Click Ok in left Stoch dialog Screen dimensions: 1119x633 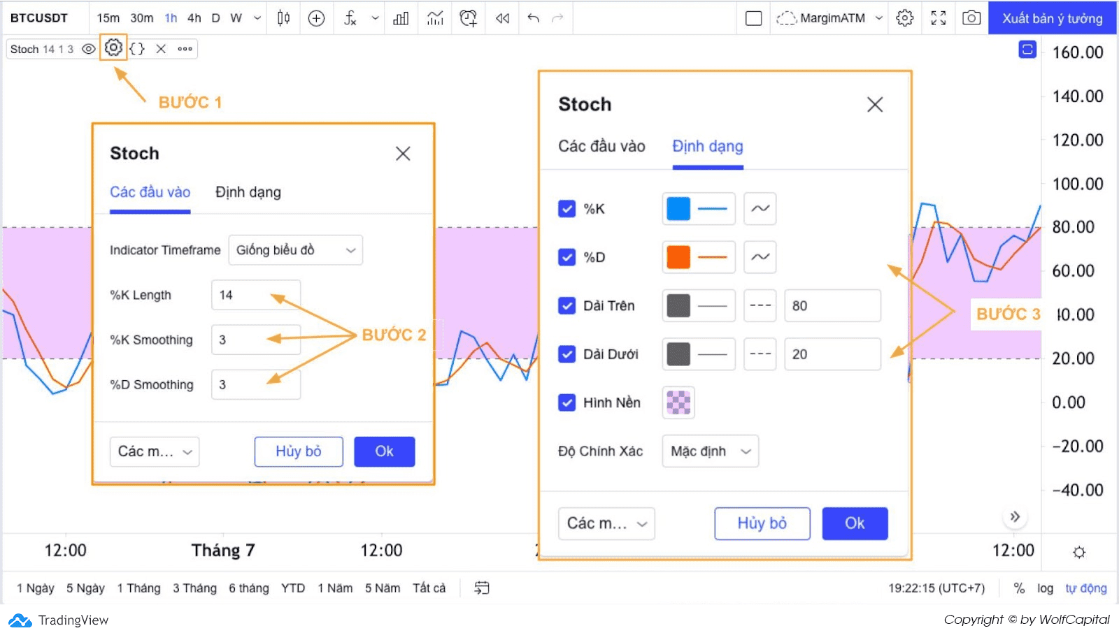pyautogui.click(x=384, y=451)
